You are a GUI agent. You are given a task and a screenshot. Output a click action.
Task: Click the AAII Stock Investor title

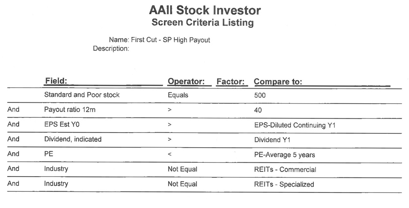click(x=205, y=11)
